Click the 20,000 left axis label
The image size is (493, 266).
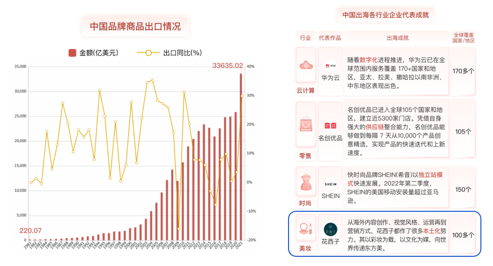pos(20,141)
